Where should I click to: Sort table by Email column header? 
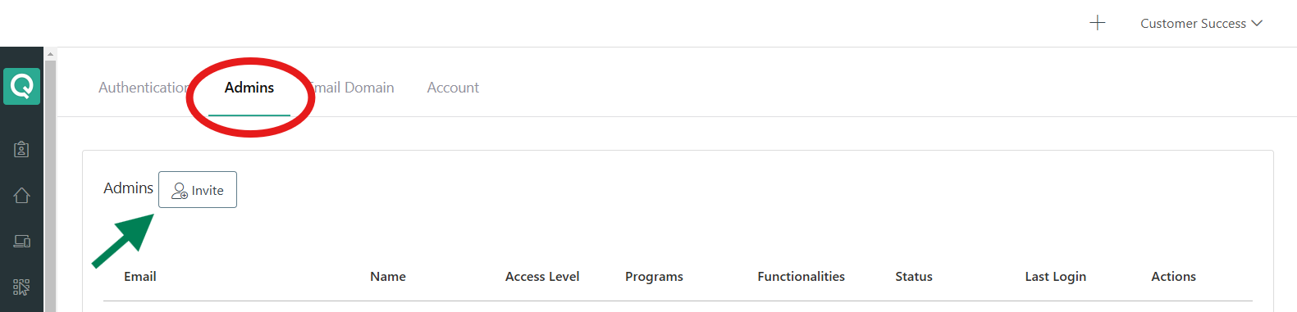140,277
